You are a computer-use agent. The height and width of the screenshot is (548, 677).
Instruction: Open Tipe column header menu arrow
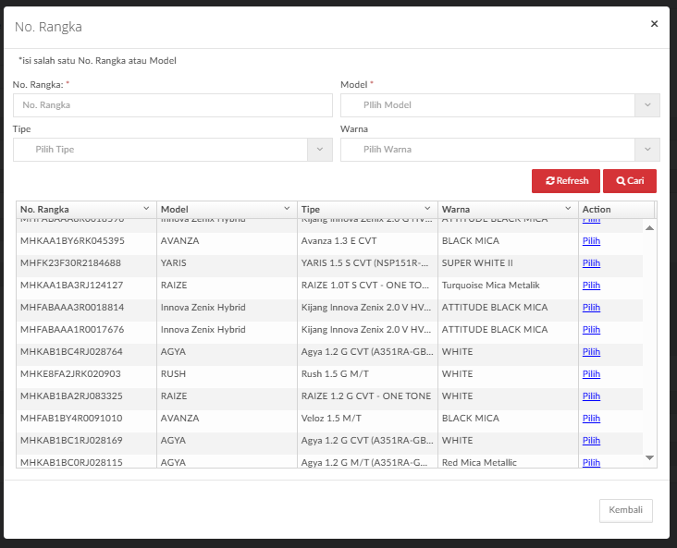click(427, 209)
